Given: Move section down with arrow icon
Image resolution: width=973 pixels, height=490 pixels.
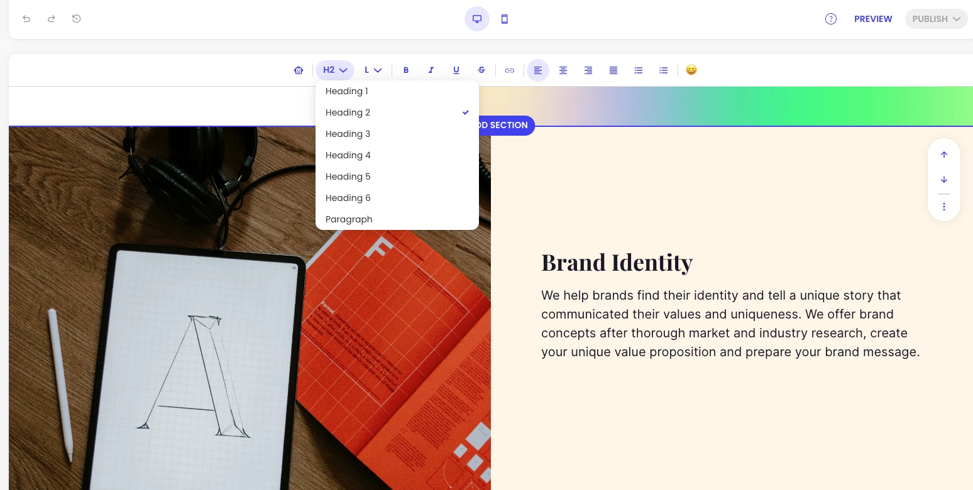Looking at the screenshot, I should tap(944, 180).
